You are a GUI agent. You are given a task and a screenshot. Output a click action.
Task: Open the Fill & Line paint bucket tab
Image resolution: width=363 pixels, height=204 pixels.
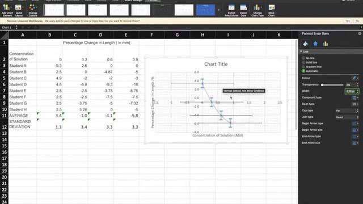point(305,44)
